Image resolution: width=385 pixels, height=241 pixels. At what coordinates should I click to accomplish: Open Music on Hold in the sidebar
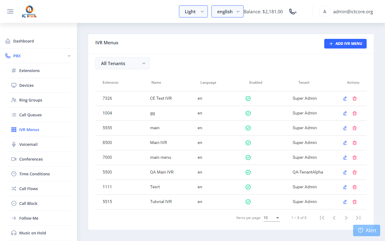click(38, 233)
